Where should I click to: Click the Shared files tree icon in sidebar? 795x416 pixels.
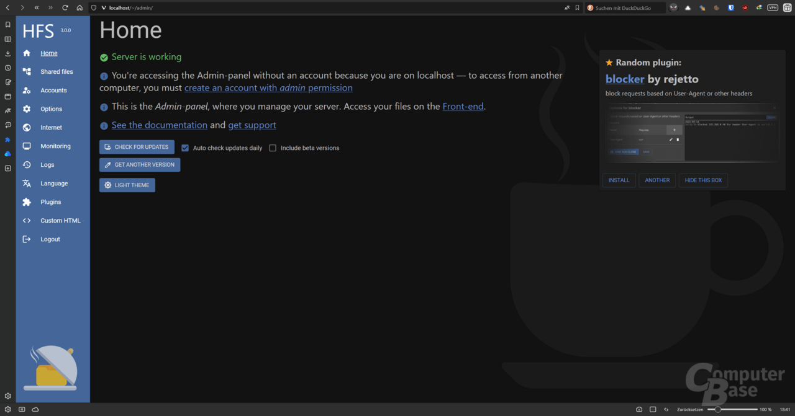[27, 72]
